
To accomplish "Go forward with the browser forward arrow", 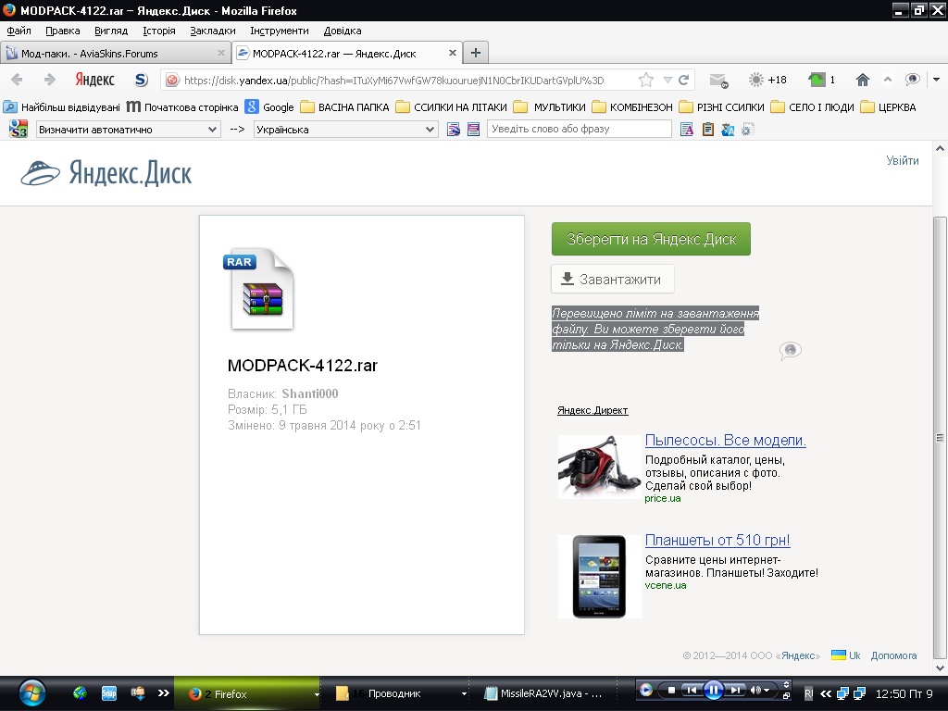I will [50, 80].
